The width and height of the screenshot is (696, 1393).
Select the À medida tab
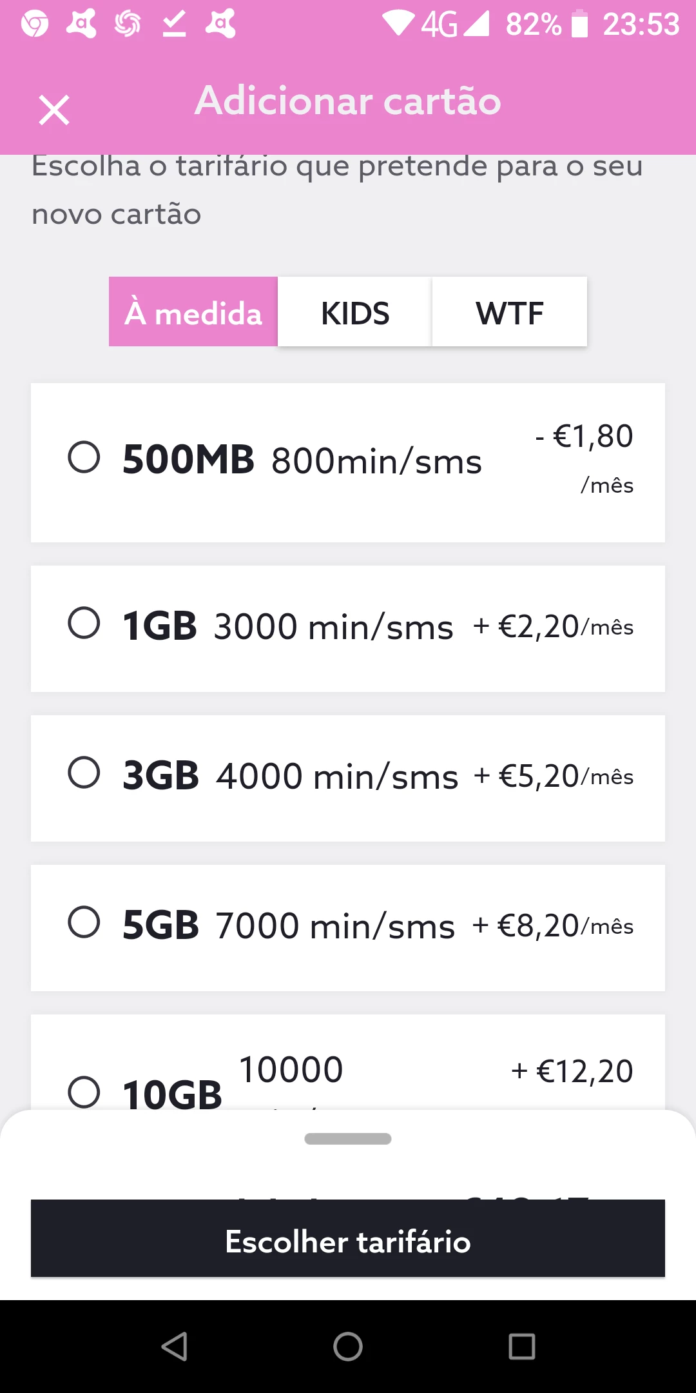(x=193, y=313)
